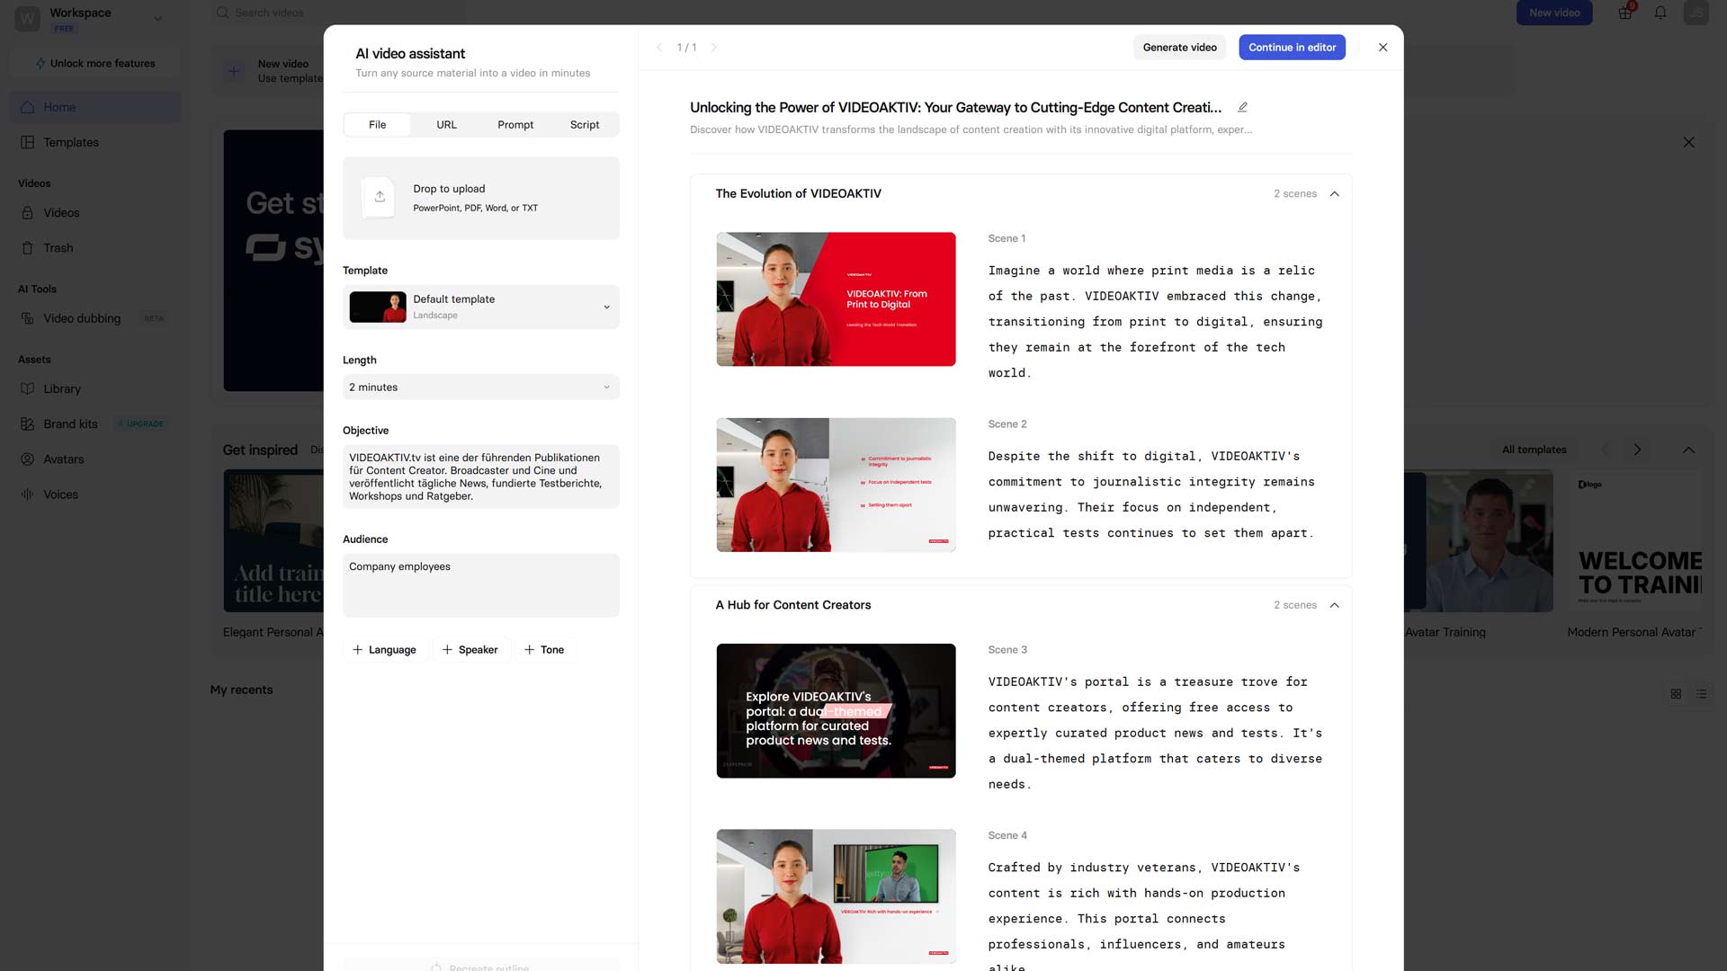Click the pencil icon to edit video title
This screenshot has height=971, width=1727.
[1242, 107]
